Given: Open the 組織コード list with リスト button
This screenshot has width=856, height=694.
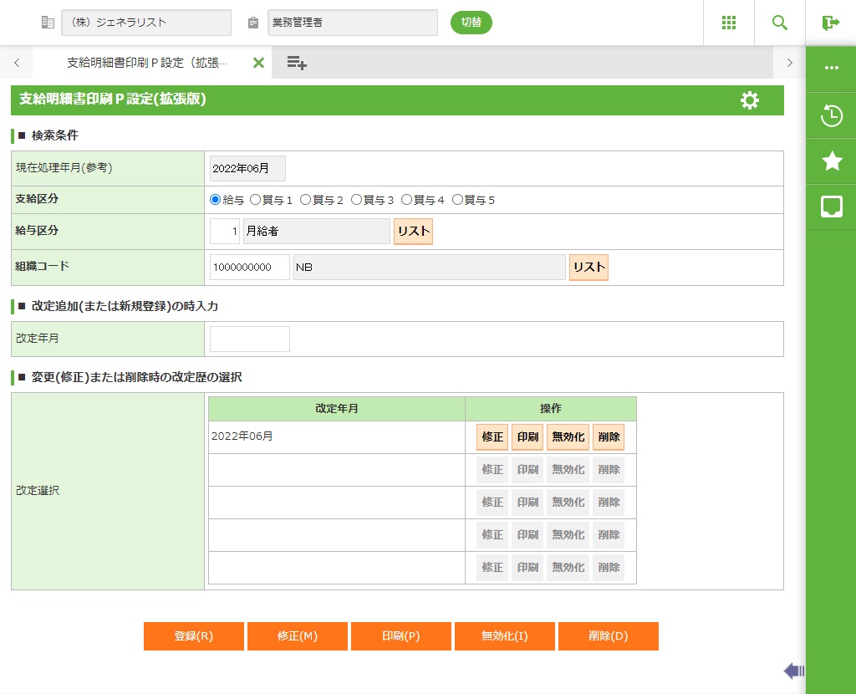Looking at the screenshot, I should (x=588, y=268).
